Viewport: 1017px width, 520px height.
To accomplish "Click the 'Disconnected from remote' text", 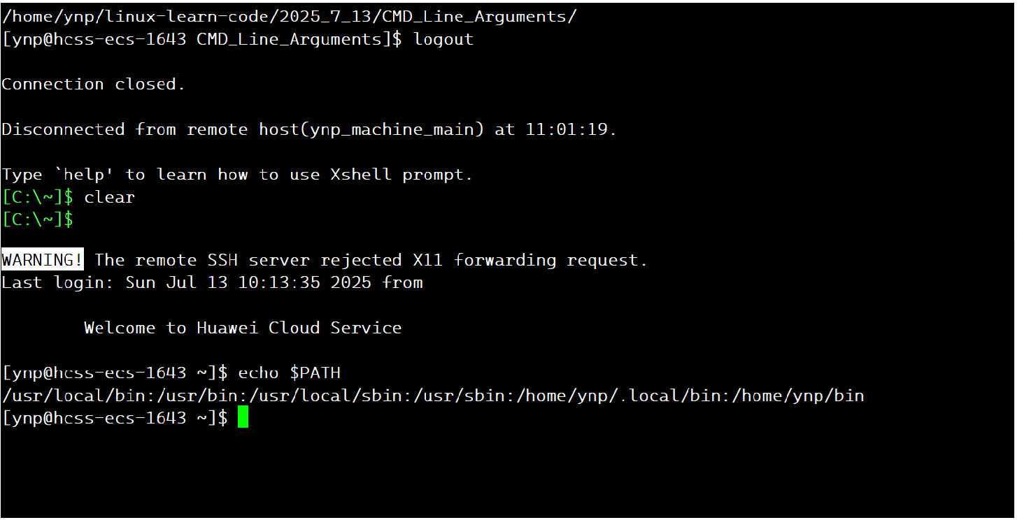I will click(x=125, y=129).
